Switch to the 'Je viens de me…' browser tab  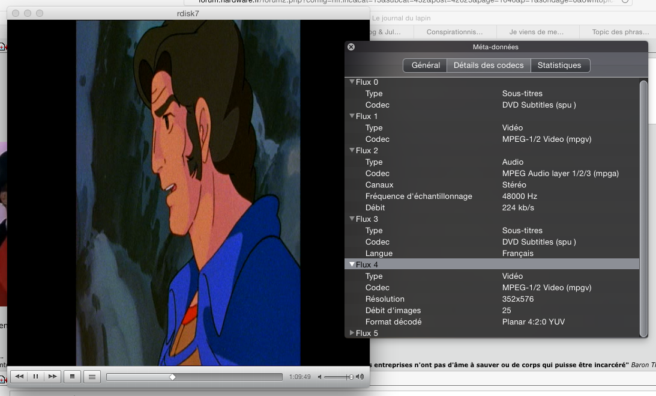537,32
